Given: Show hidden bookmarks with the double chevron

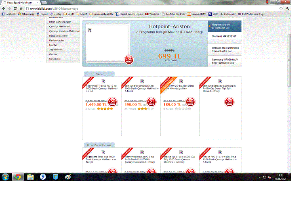Looking at the screenshot, I should pos(287,14).
